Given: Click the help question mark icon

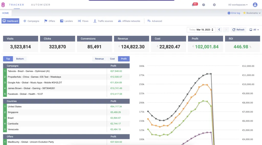Looking at the screenshot, I should (203, 5).
